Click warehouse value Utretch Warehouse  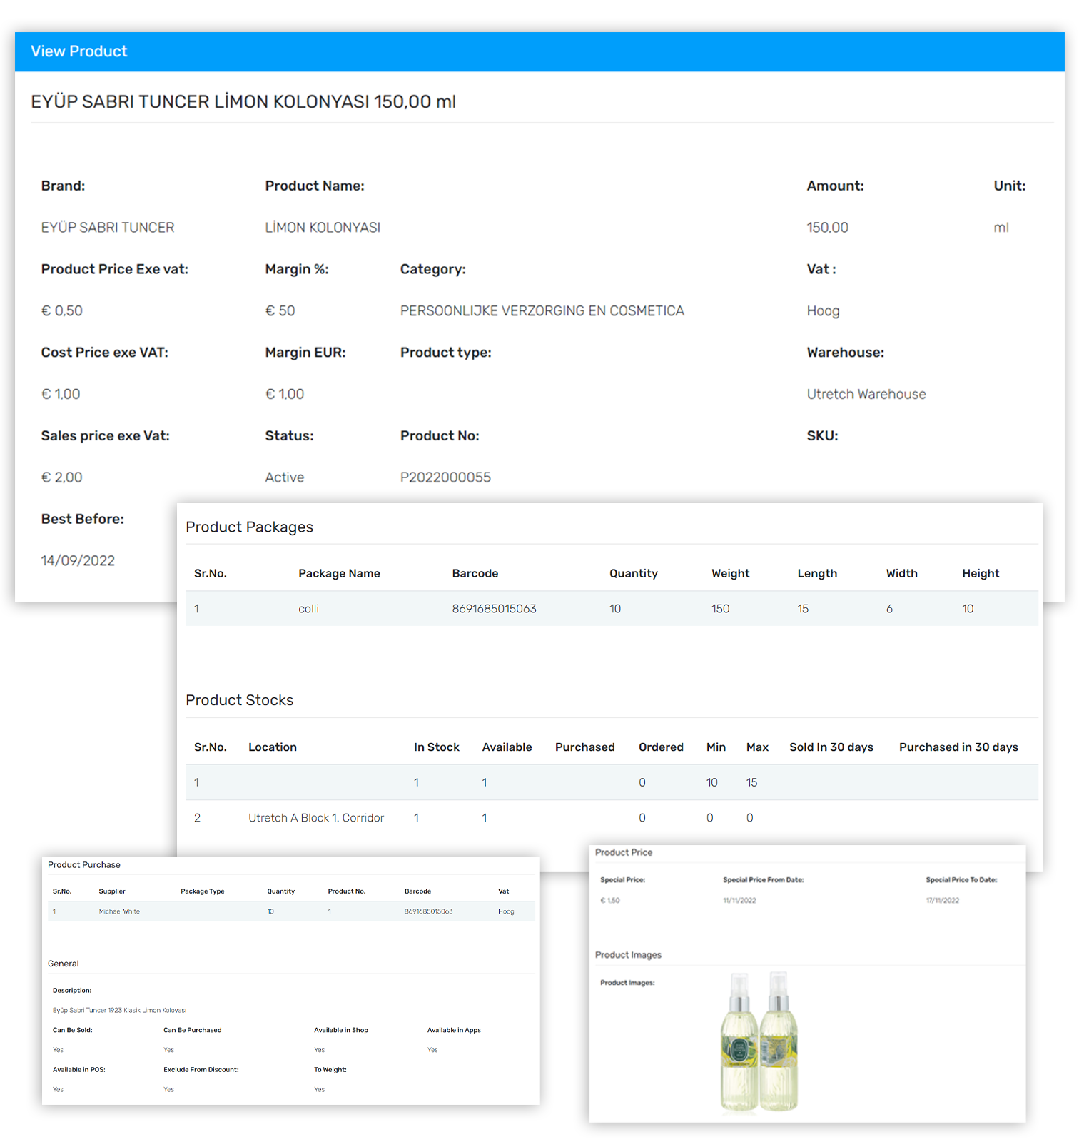(x=866, y=395)
